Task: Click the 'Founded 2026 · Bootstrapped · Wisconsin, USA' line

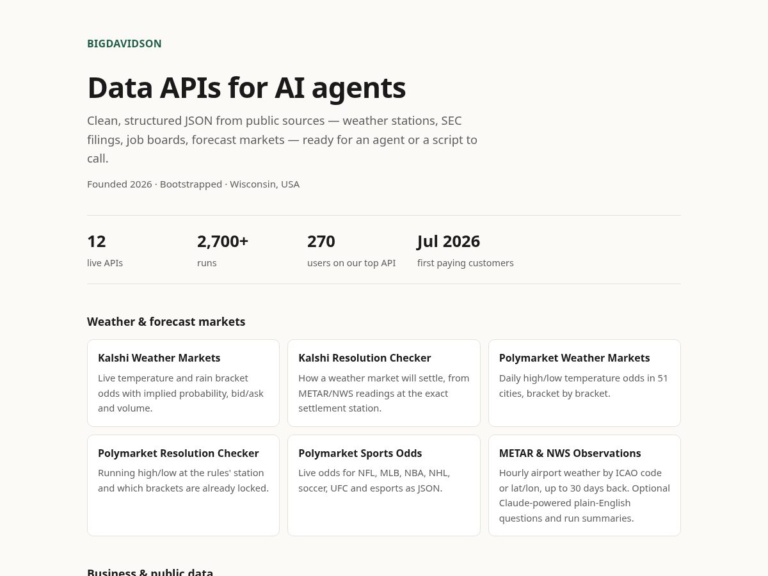Action: (193, 184)
